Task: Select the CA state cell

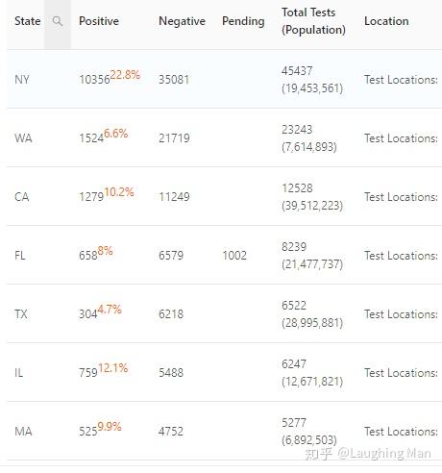Action: (22, 197)
